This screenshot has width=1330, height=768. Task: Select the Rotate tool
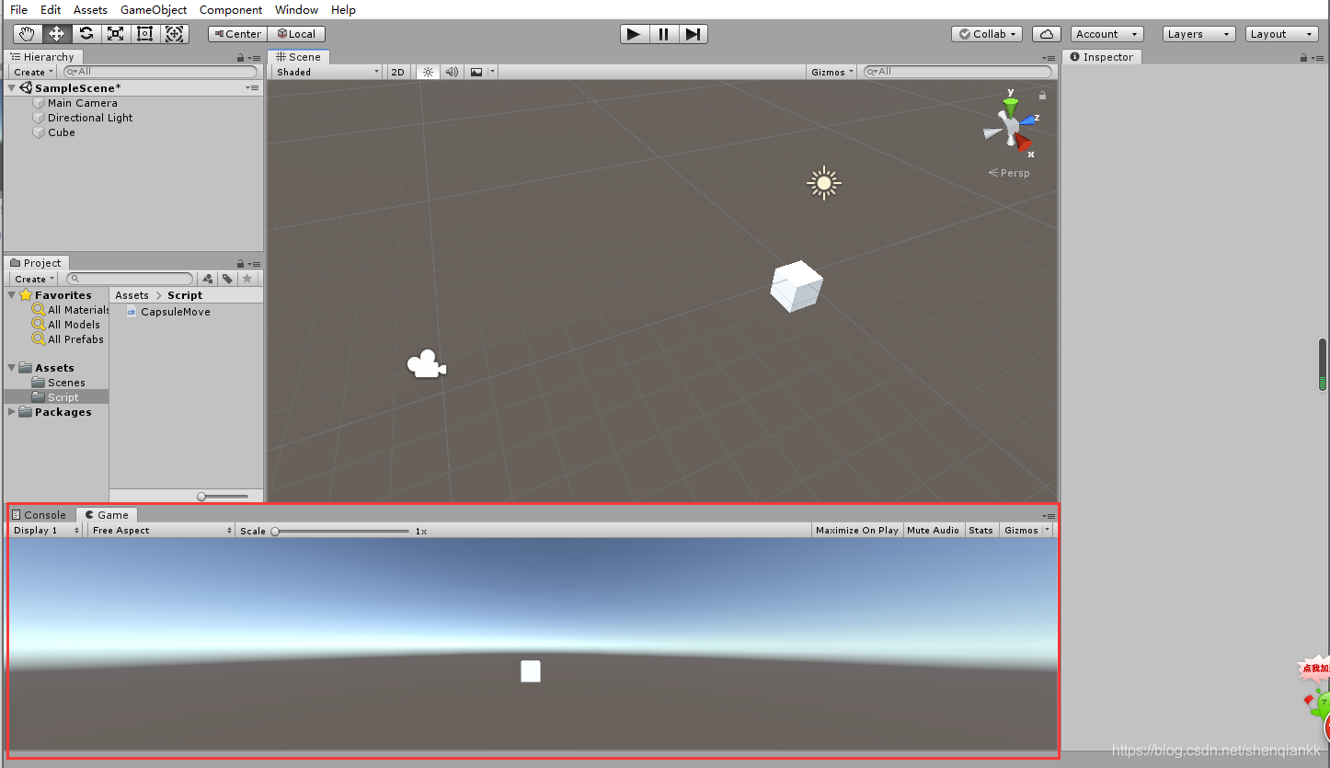pyautogui.click(x=86, y=34)
